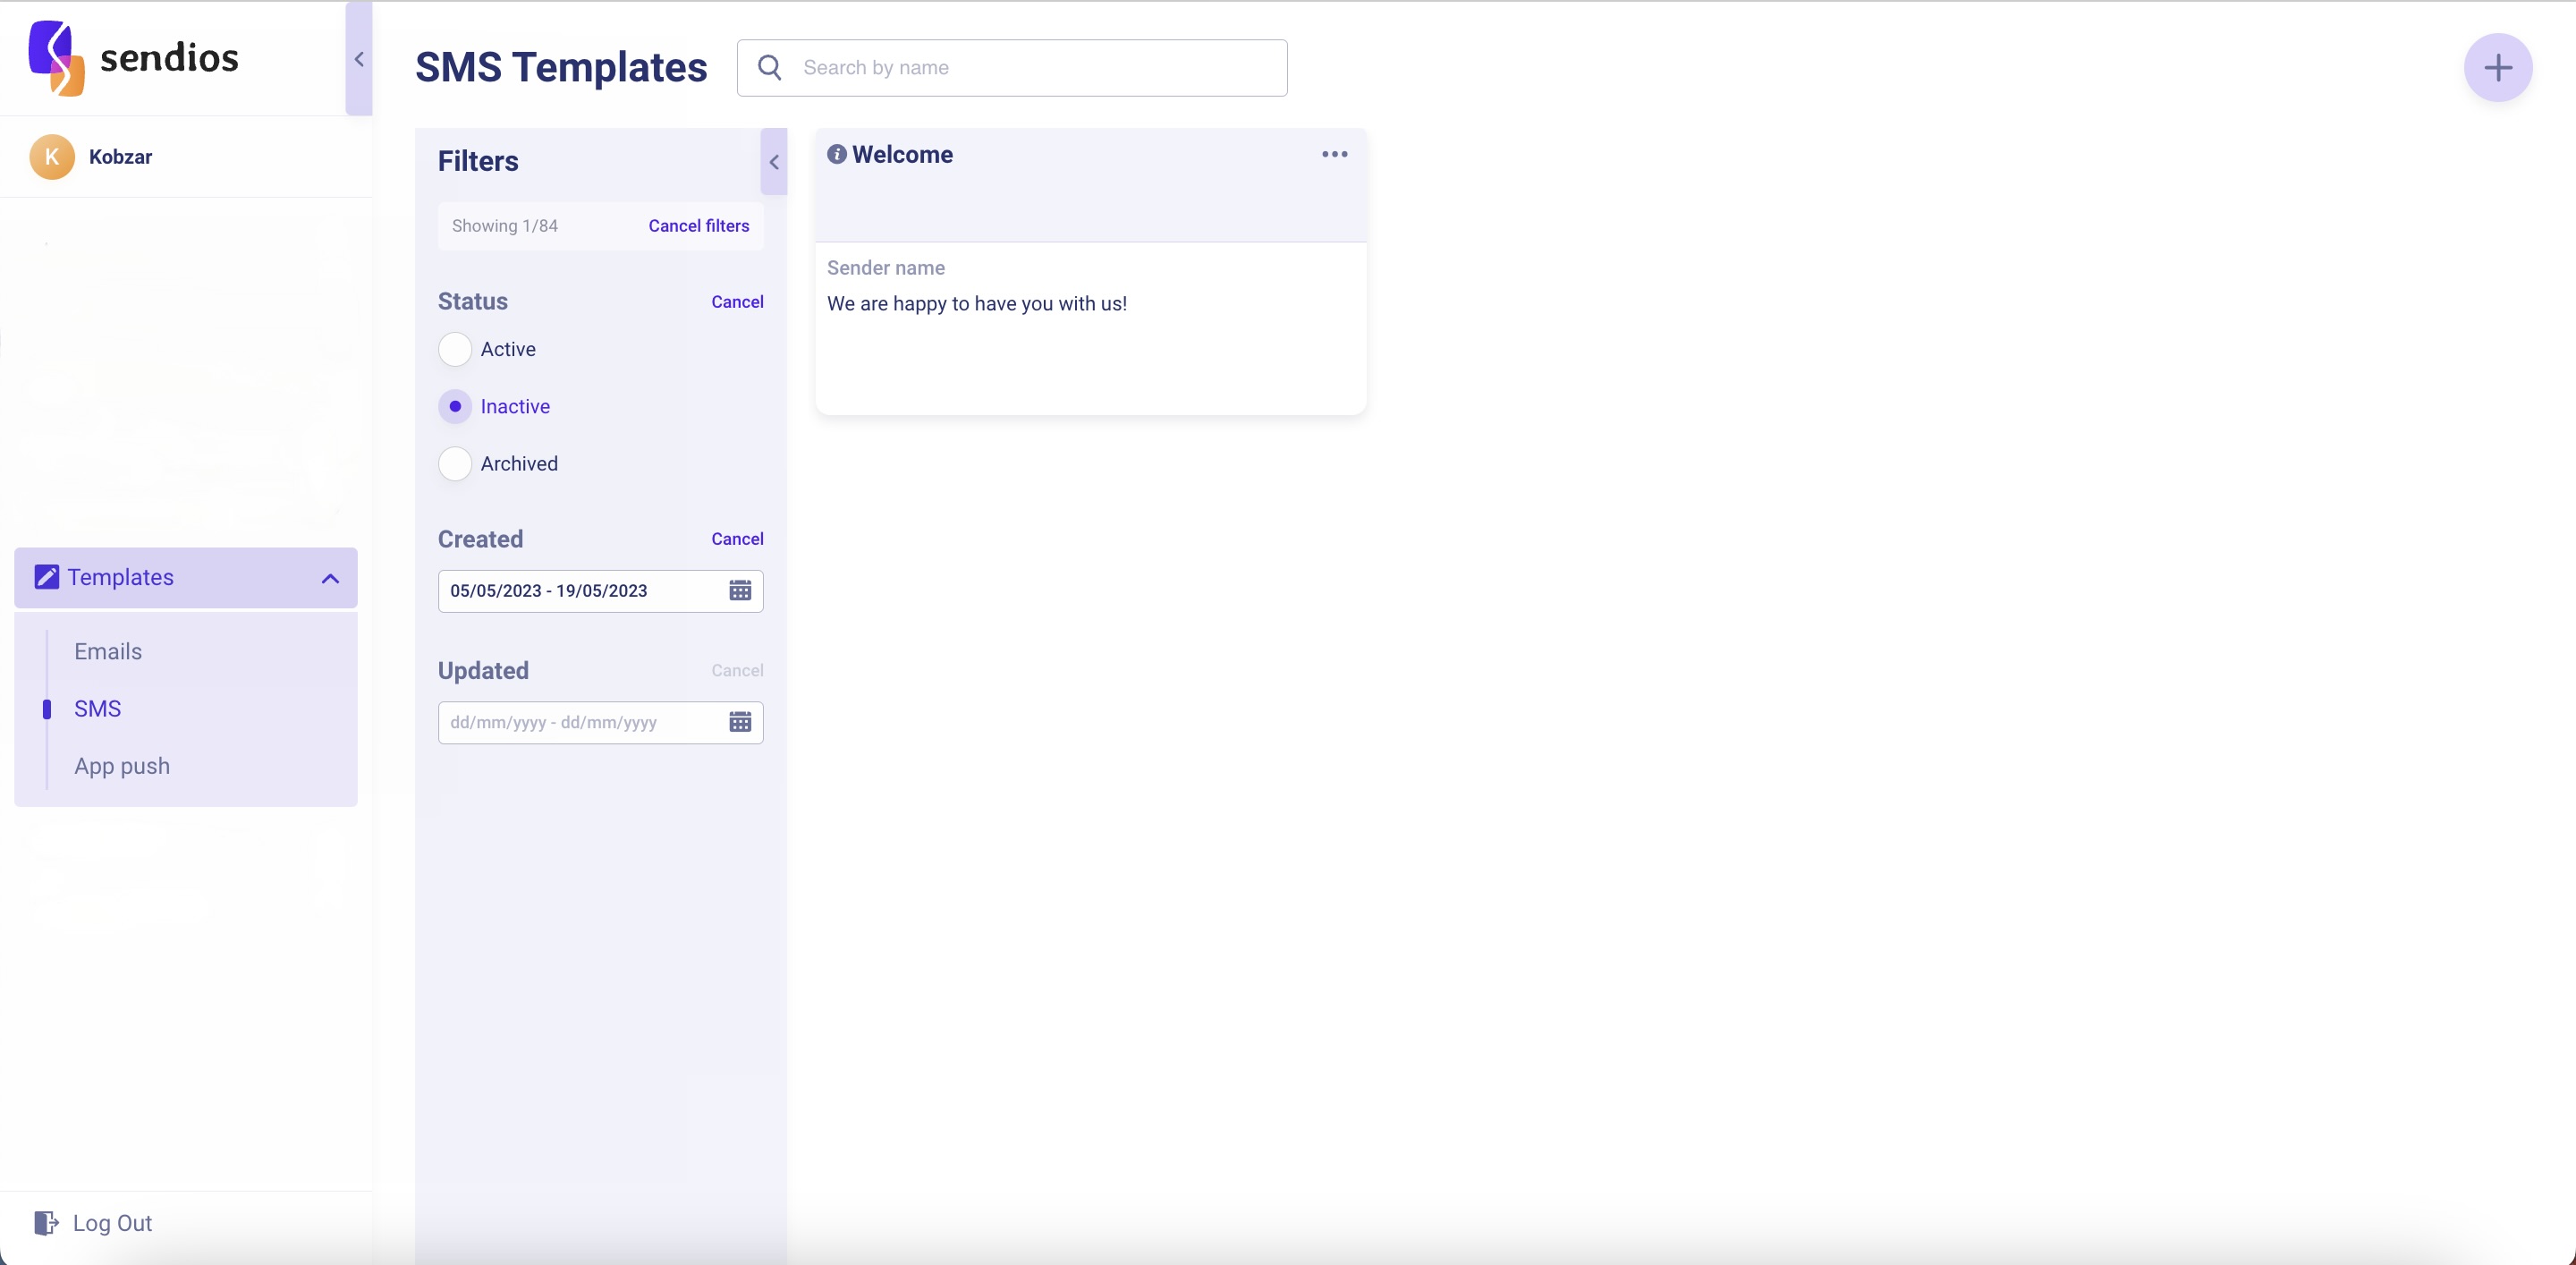Viewport: 2576px width, 1265px height.
Task: Collapse the Templates menu section
Action: coord(330,578)
